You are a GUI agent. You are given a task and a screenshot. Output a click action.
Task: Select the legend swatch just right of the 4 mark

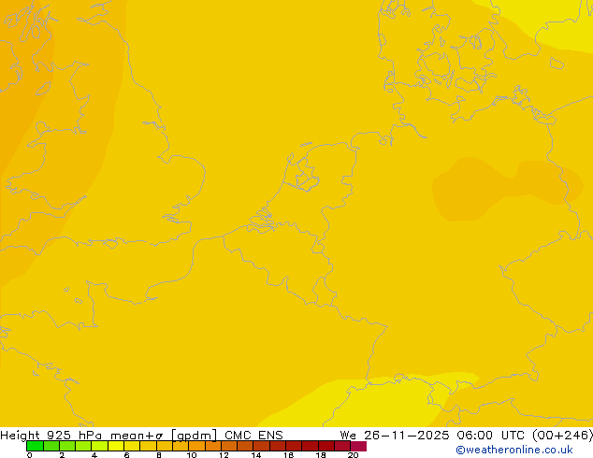click(99, 446)
